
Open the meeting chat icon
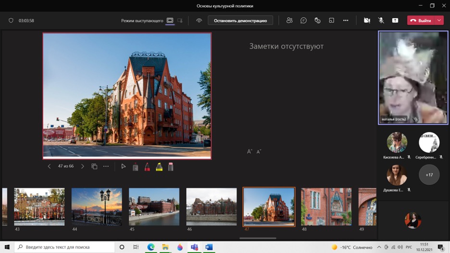click(303, 21)
